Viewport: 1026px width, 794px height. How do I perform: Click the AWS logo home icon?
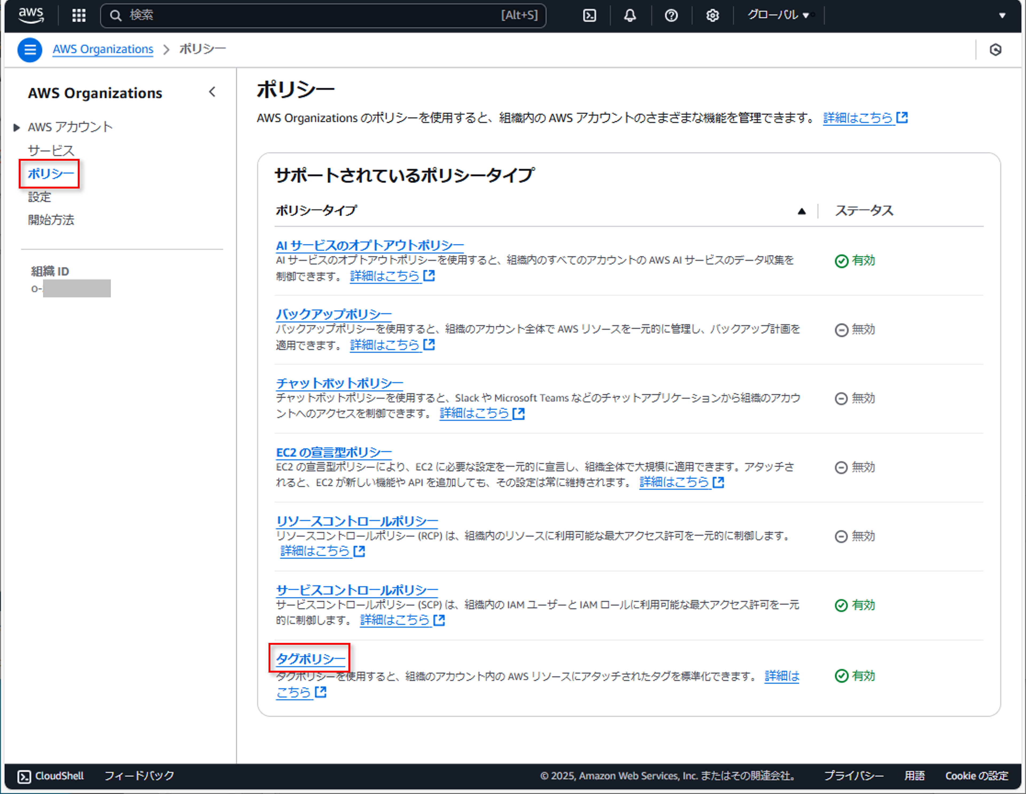click(31, 15)
